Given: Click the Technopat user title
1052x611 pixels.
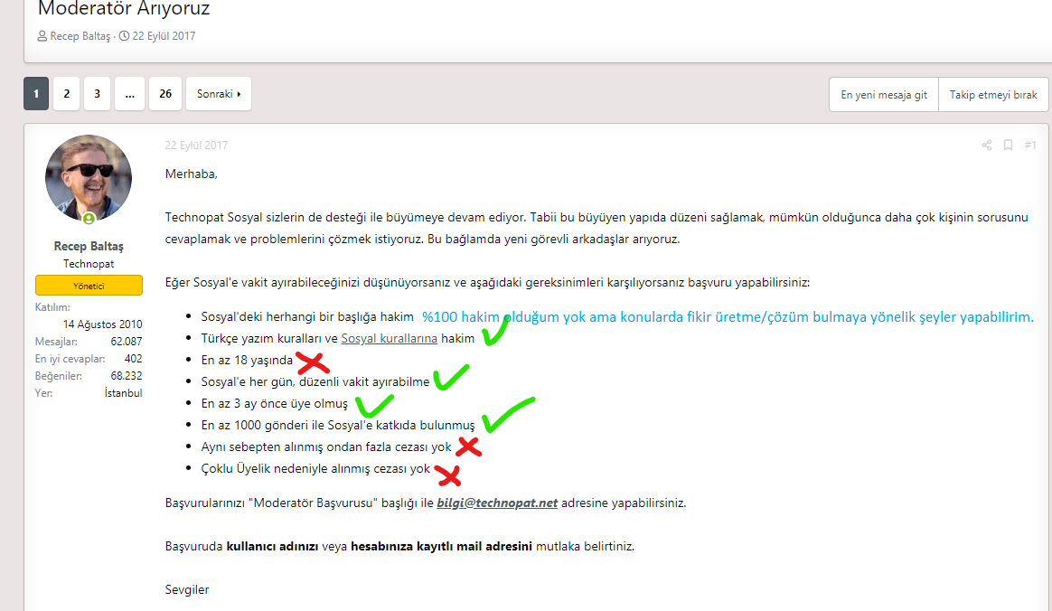Looking at the screenshot, I should point(89,264).
